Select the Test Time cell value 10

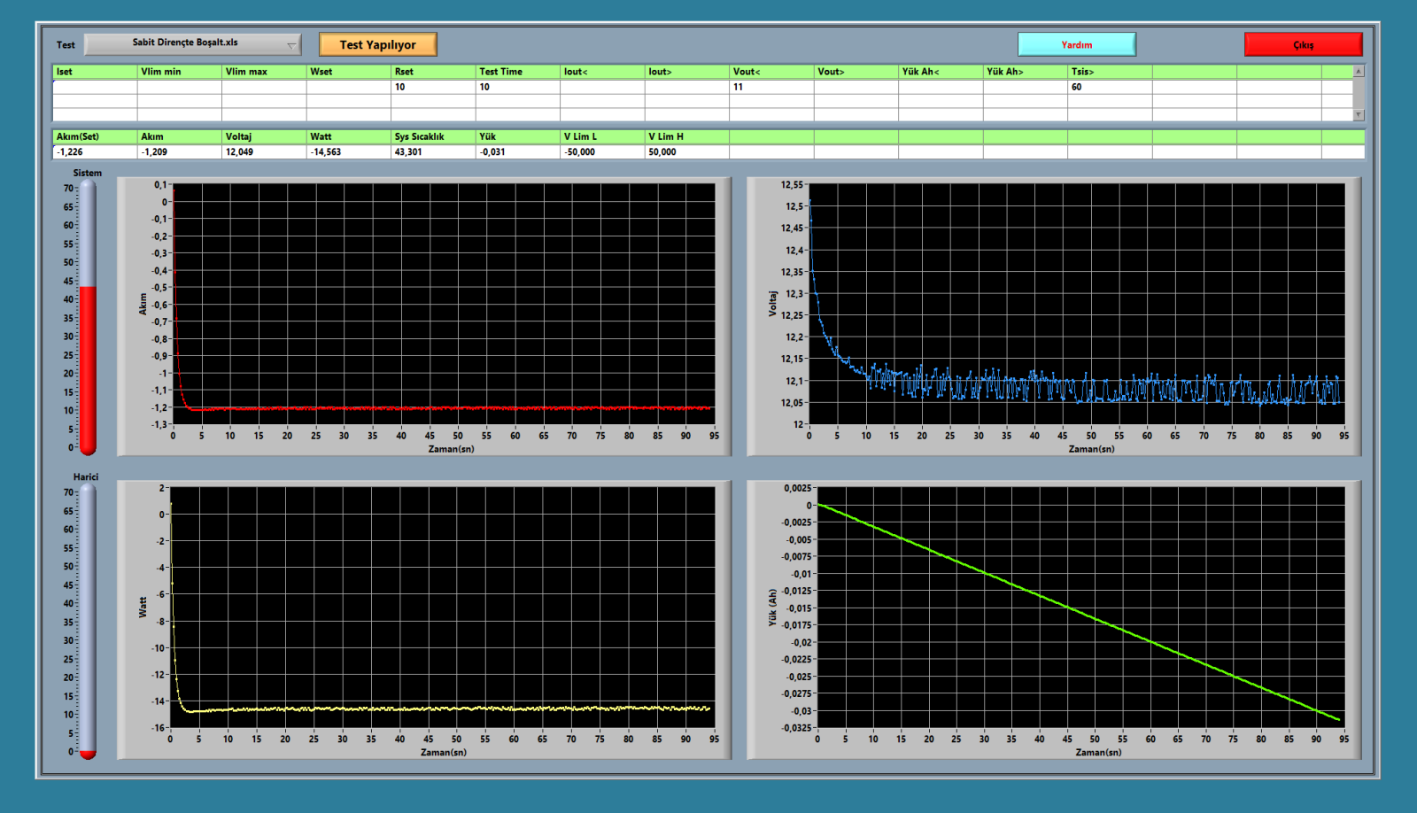[517, 87]
